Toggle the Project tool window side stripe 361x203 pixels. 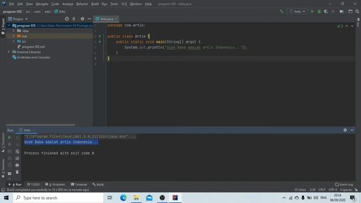(x=3, y=27)
